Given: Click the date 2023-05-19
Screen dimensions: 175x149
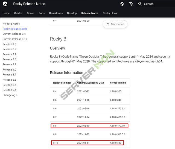Looking at the screenshot, I should tap(83, 126).
